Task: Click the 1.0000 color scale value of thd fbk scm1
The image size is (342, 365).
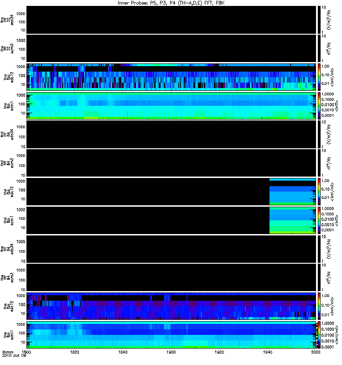Action: [x=327, y=209]
